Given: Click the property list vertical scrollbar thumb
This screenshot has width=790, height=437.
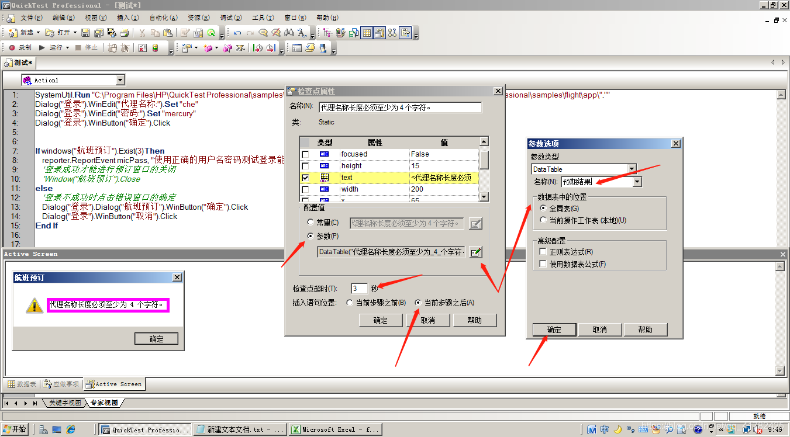Looking at the screenshot, I should tap(484, 159).
